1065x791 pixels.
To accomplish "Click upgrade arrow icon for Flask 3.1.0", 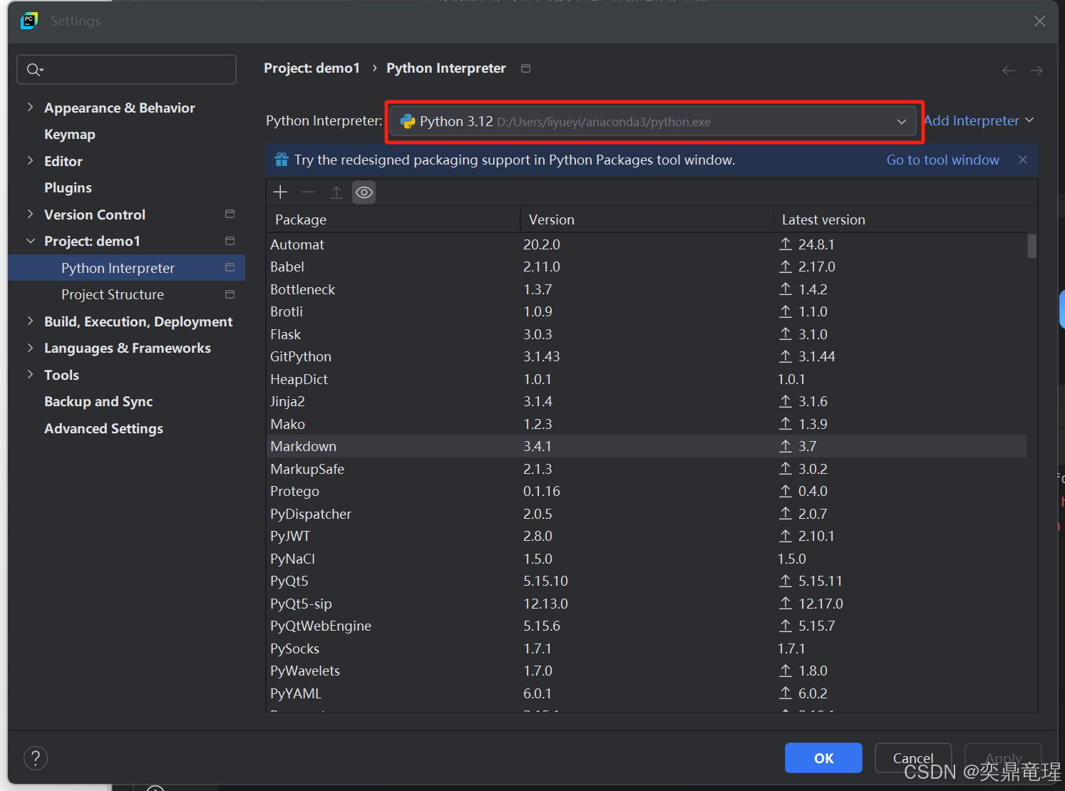I will (786, 334).
